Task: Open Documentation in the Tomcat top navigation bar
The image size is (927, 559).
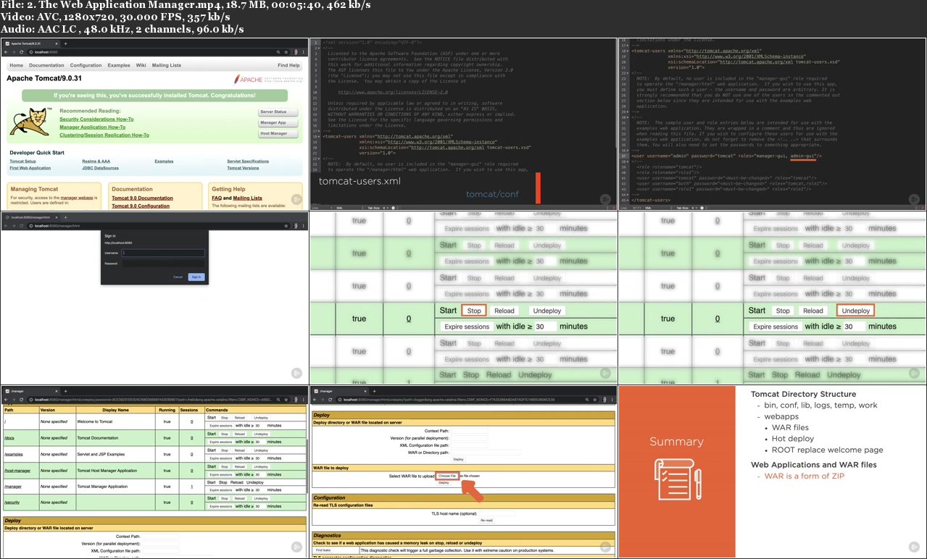Action: coord(46,65)
